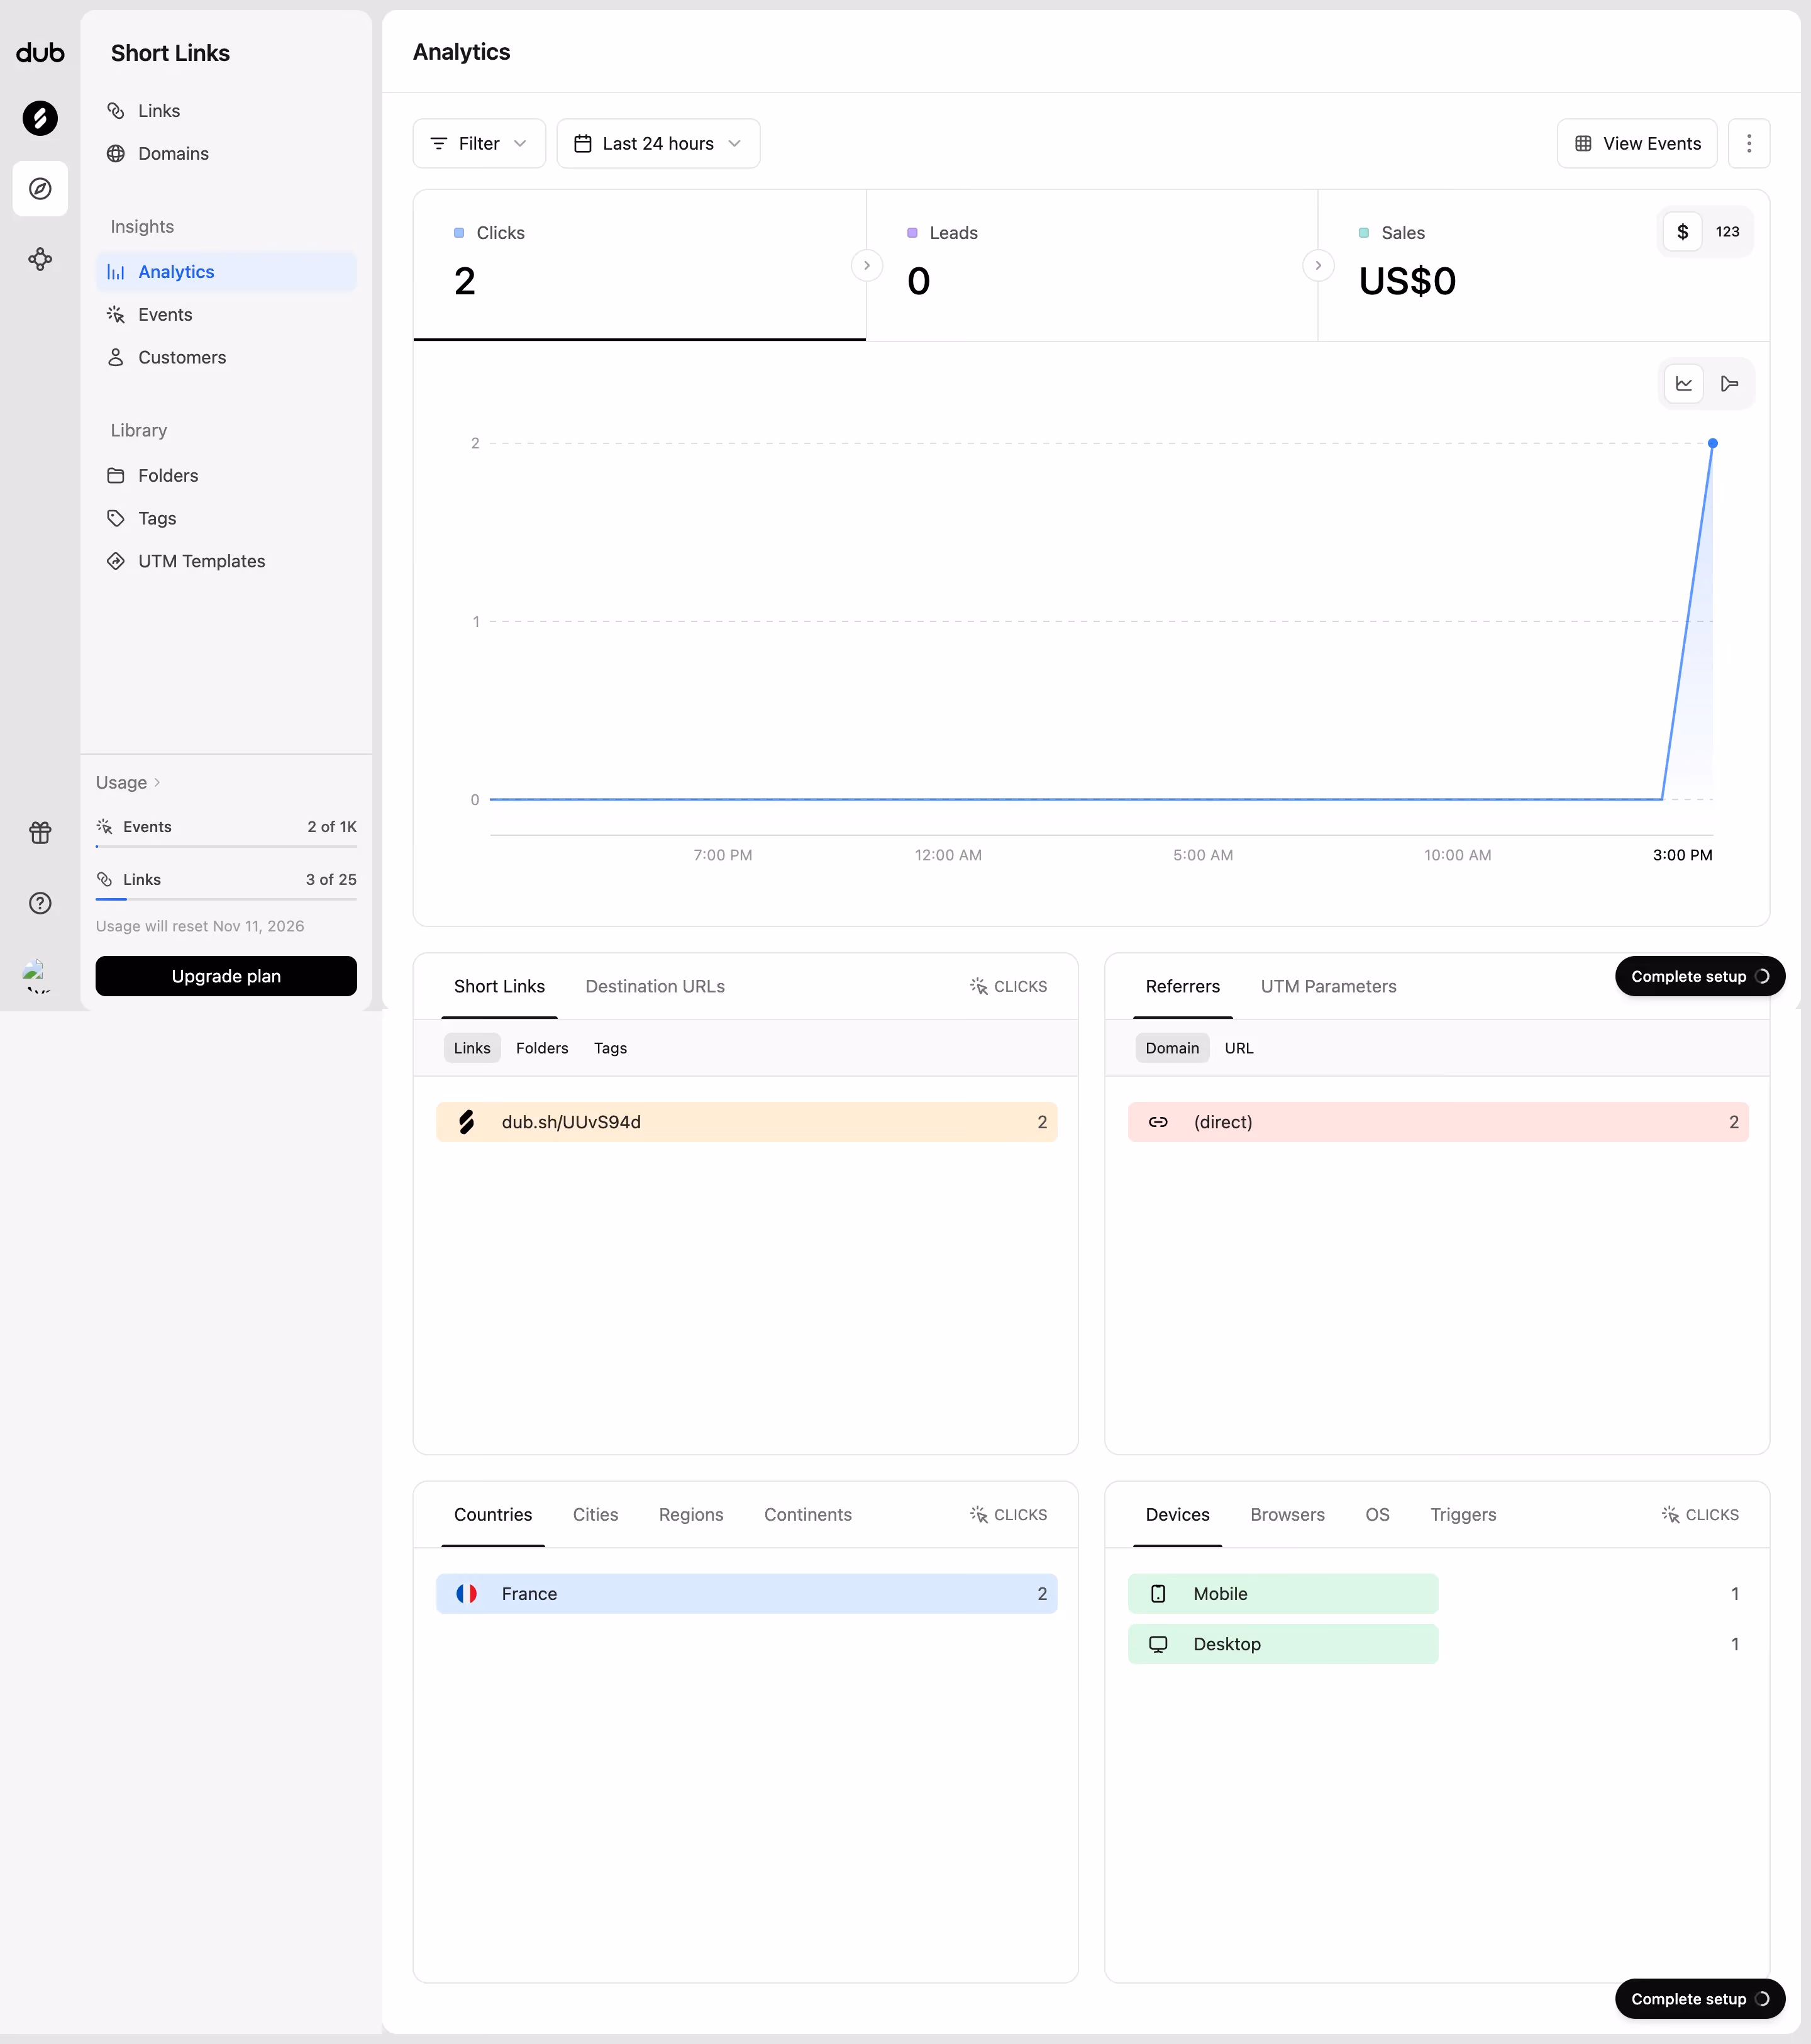Click the Upgrade plan button
Image resolution: width=1811 pixels, height=2044 pixels.
226,977
